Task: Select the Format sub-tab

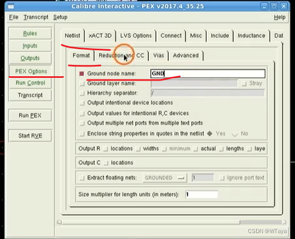Action: (x=81, y=56)
